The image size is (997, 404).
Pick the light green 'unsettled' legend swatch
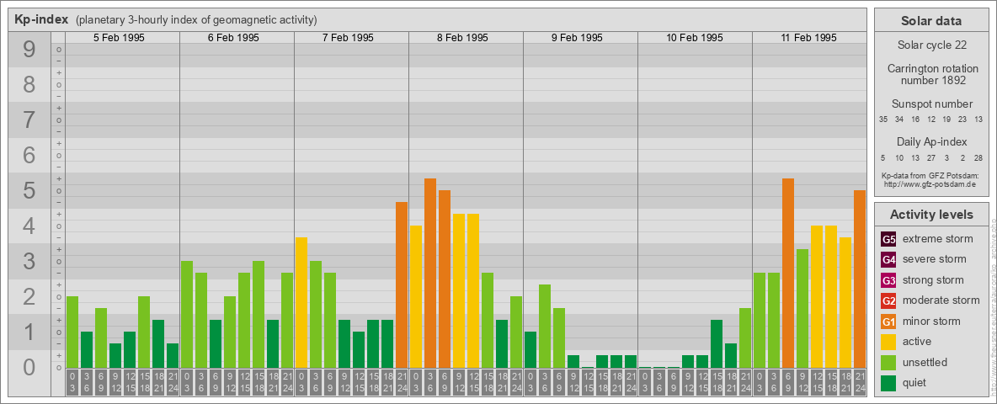888,362
